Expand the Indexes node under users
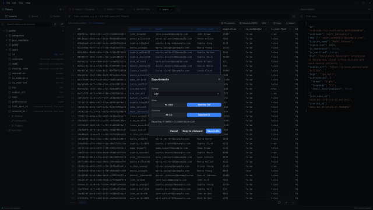This screenshot has width=373, height=210. tap(9, 116)
